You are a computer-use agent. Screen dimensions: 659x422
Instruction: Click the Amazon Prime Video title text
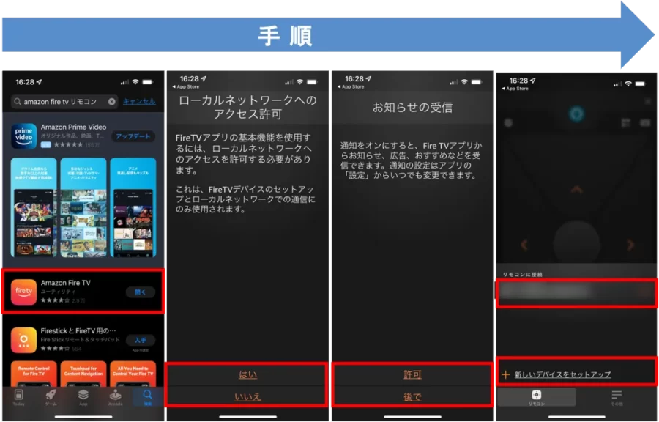(x=73, y=127)
